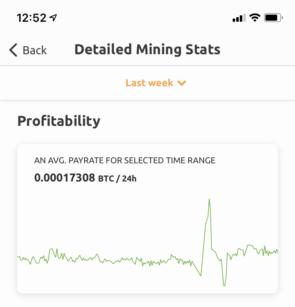Tap the avg. payrate caption text

pos(125,160)
